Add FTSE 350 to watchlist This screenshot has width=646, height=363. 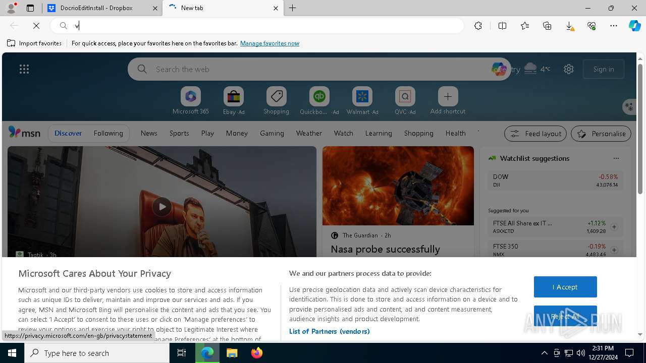[x=614, y=250]
